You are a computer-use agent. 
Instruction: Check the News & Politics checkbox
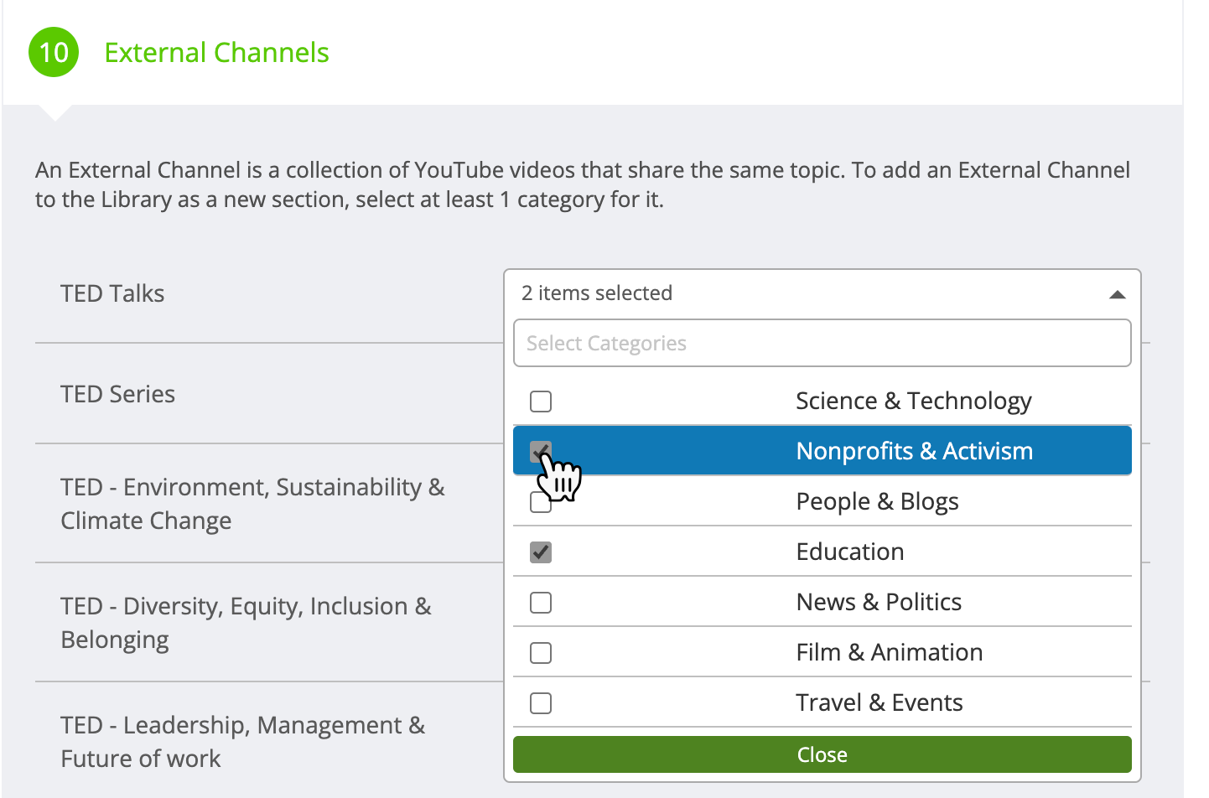(x=541, y=603)
